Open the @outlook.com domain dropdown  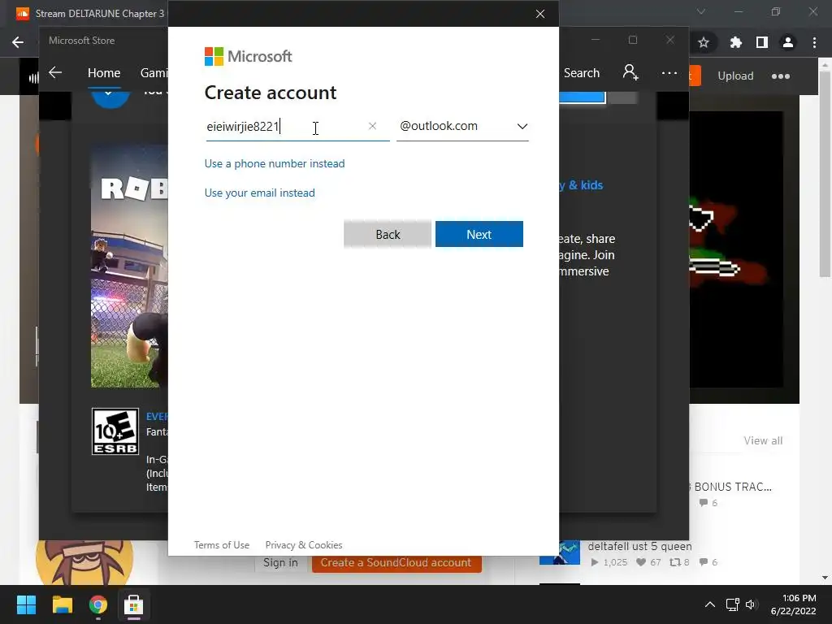(x=462, y=126)
